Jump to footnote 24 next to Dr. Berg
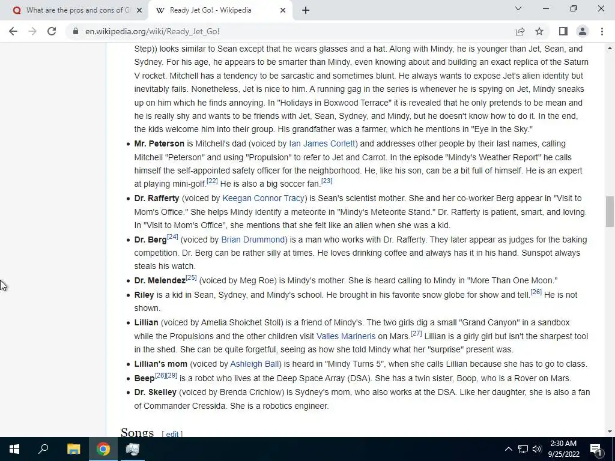Viewport: 615px width, 461px height. tap(172, 237)
